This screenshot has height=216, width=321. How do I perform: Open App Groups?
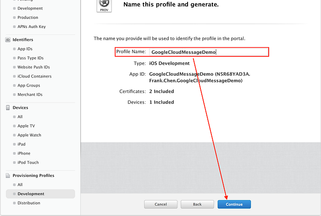(x=28, y=85)
